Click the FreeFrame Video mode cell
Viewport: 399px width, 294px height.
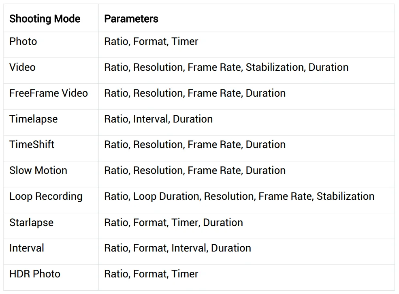point(49,93)
